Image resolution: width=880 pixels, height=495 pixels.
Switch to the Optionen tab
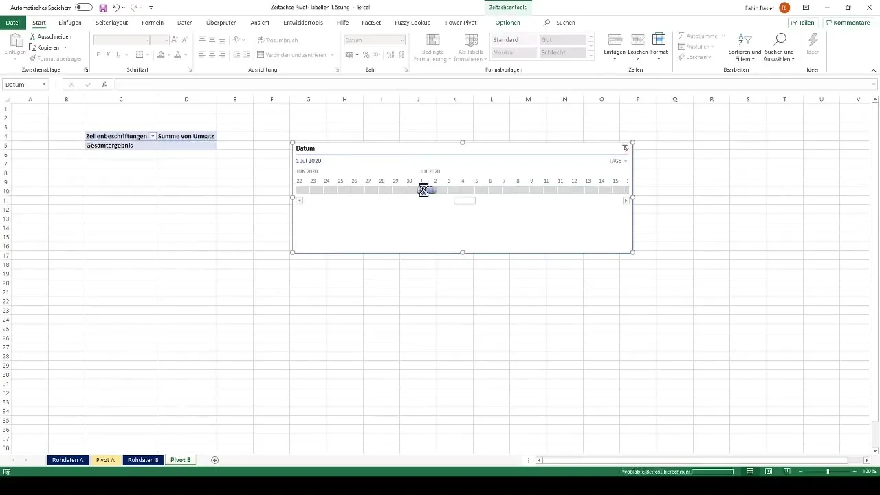[x=507, y=23]
